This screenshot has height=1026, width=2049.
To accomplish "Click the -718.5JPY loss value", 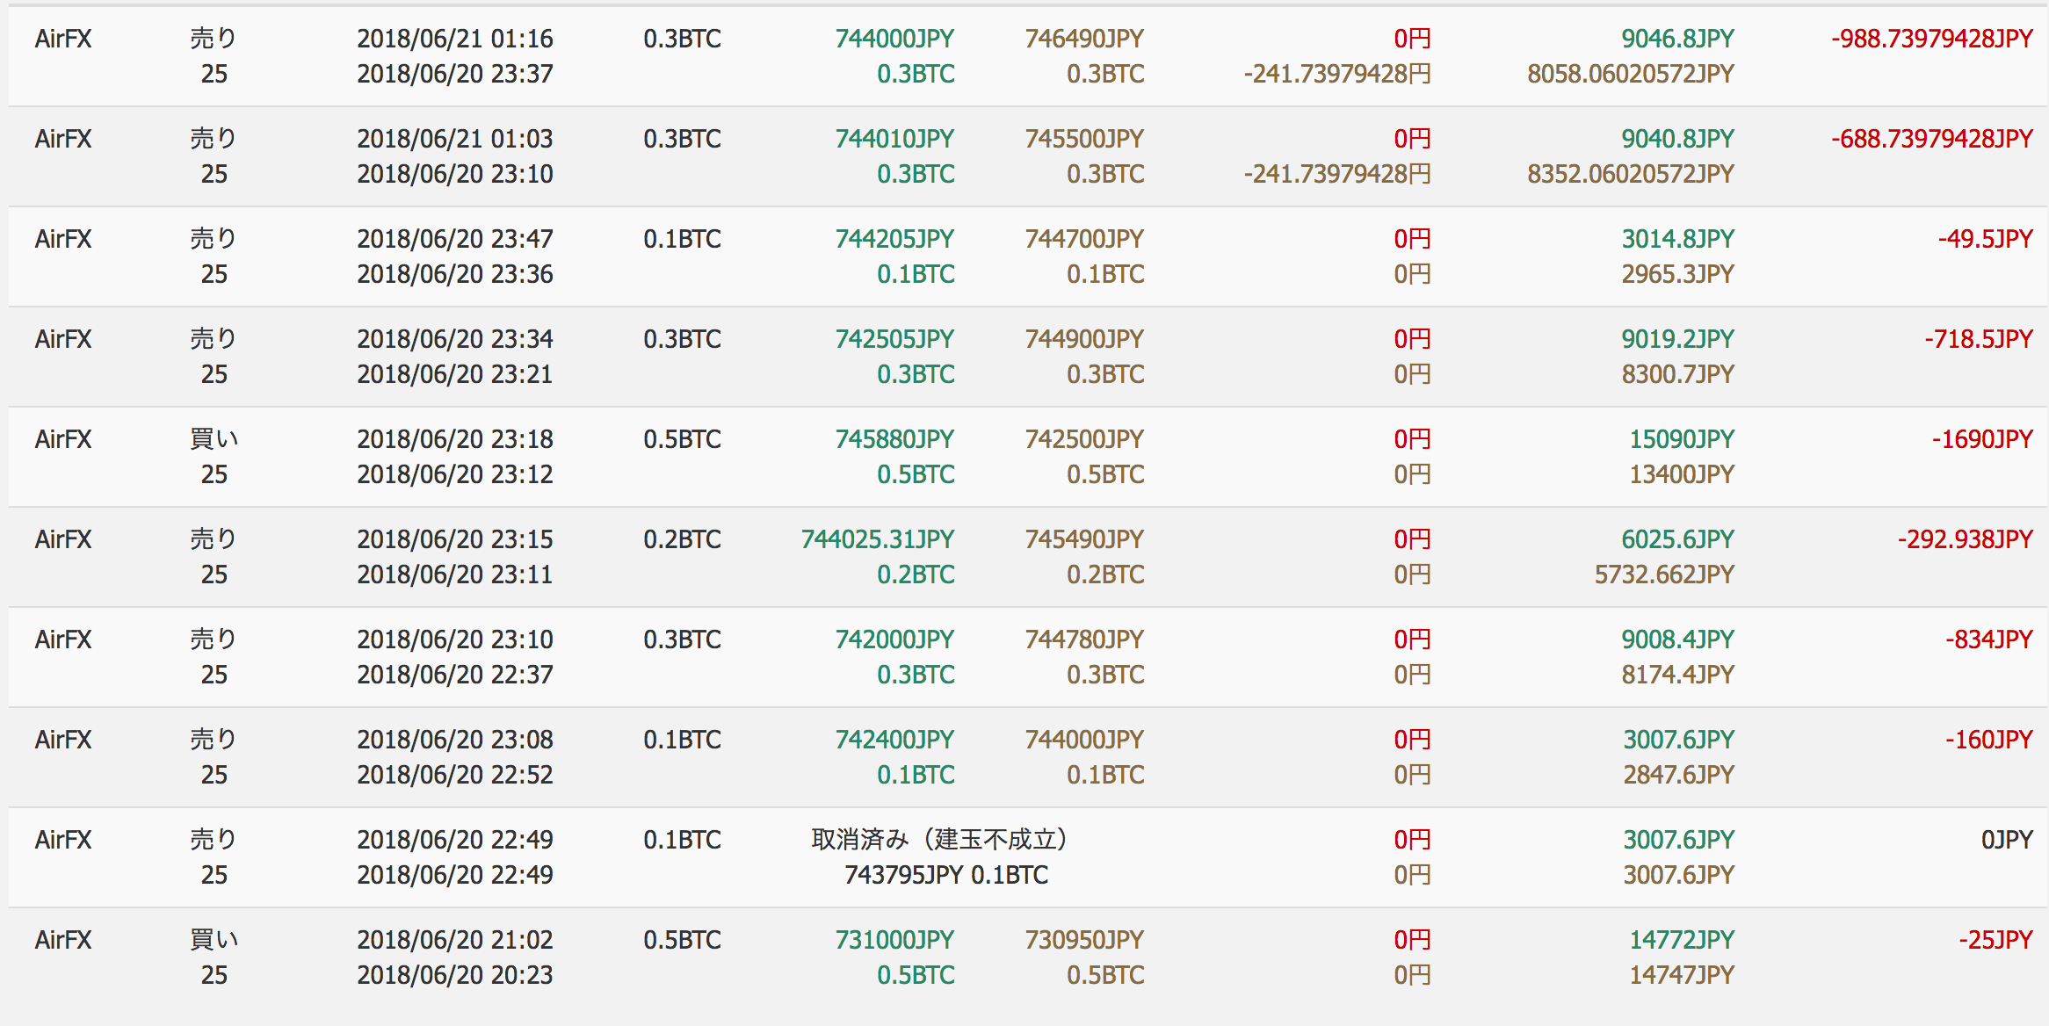I will [1979, 339].
